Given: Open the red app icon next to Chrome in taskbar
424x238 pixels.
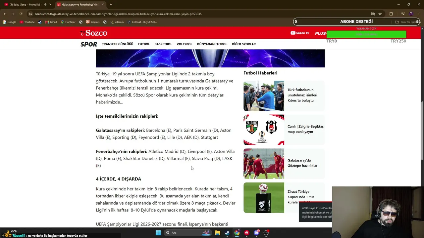Looking at the screenshot, I should [x=246, y=233].
